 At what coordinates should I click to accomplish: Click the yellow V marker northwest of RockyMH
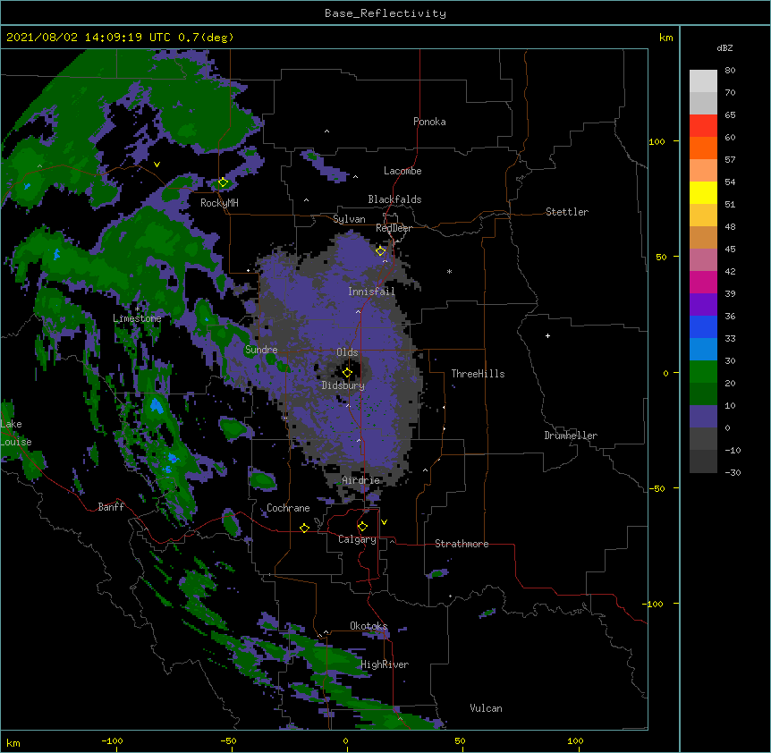[157, 165]
